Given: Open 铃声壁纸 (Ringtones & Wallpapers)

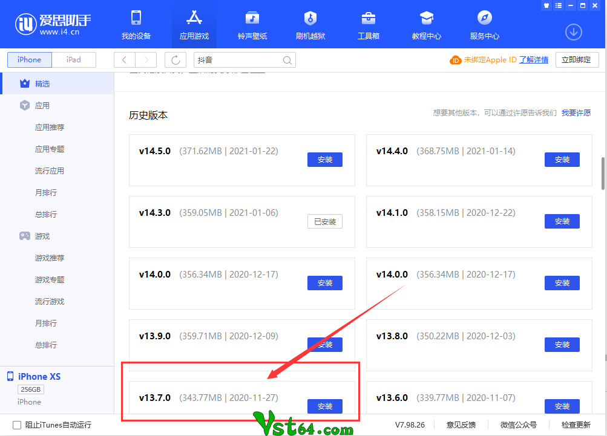Looking at the screenshot, I should tap(252, 25).
